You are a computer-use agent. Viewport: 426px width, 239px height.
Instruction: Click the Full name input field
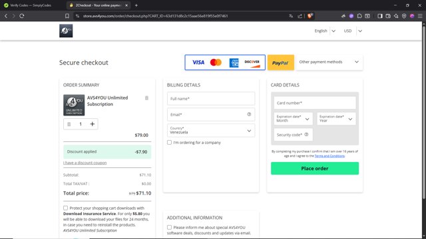[x=211, y=99]
